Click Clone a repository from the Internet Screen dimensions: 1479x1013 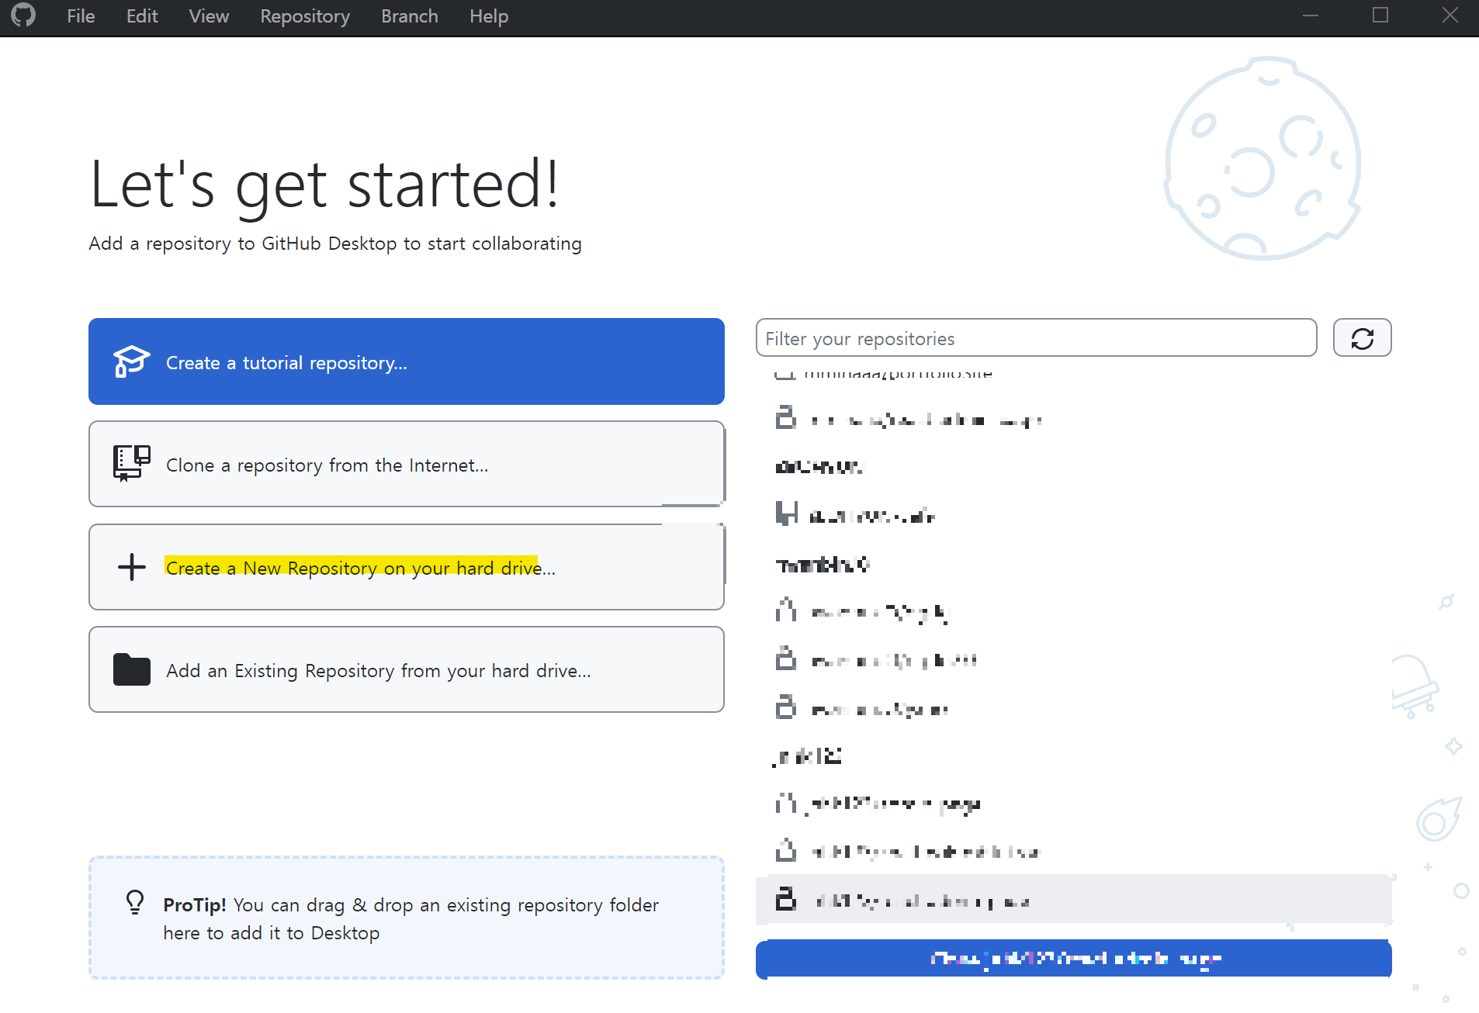click(407, 464)
